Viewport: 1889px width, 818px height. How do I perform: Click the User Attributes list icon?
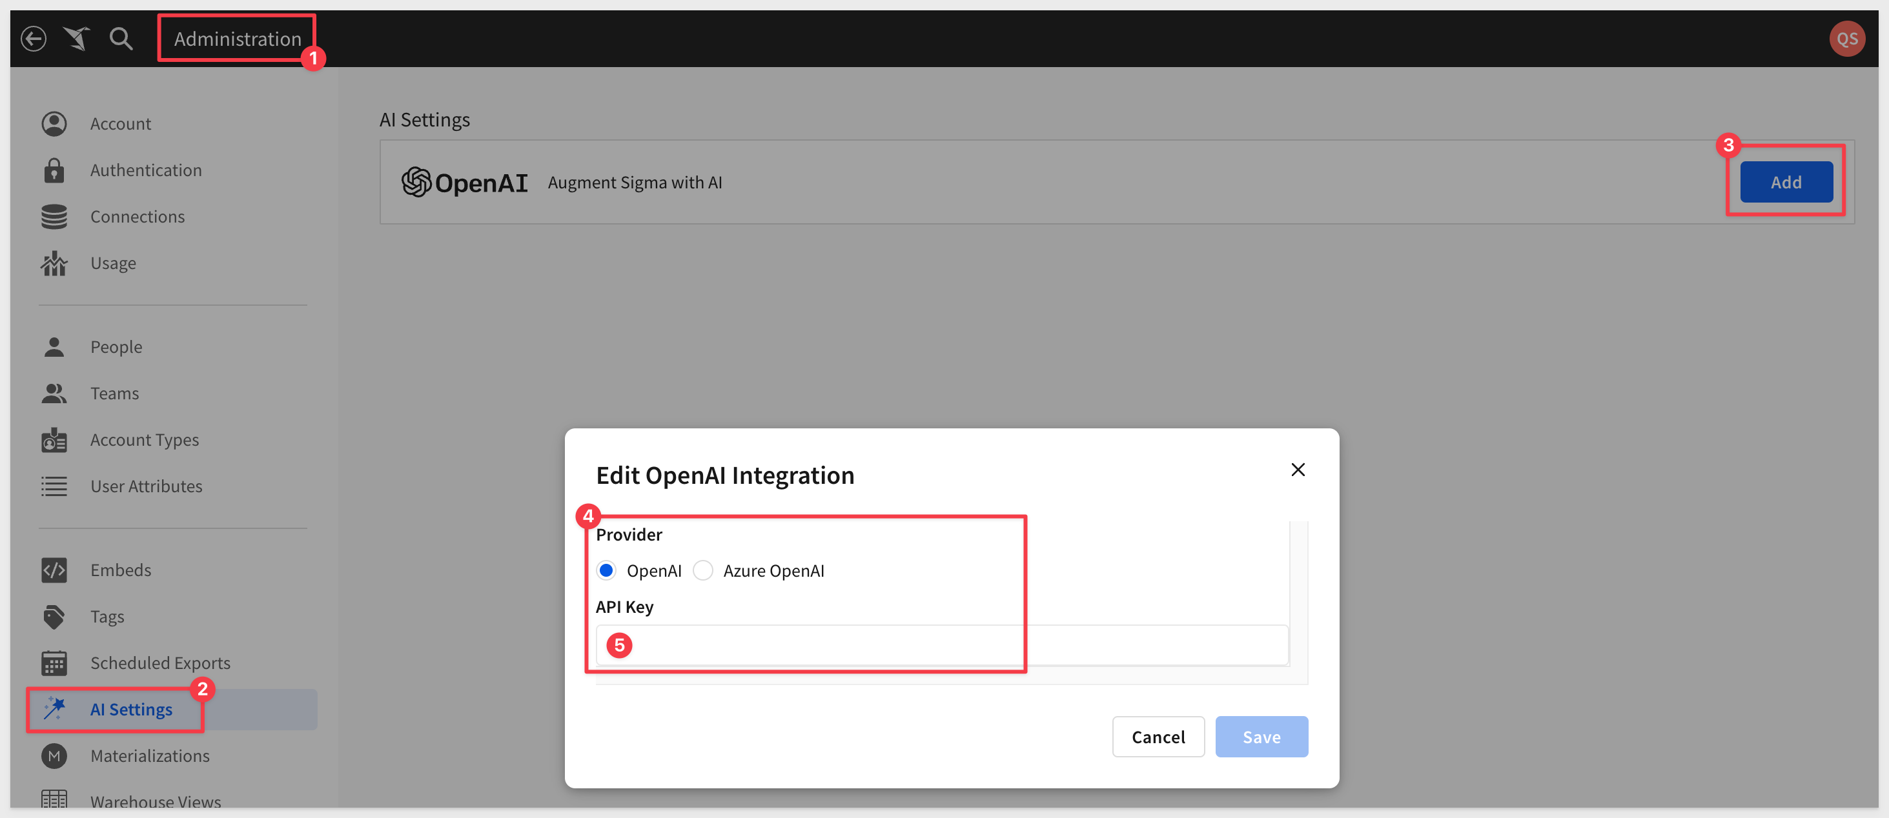point(54,486)
